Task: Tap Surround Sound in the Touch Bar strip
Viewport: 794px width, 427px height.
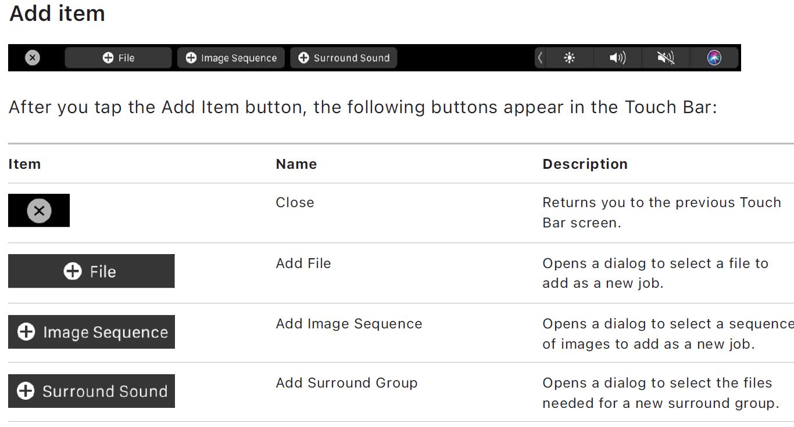Action: tap(344, 58)
